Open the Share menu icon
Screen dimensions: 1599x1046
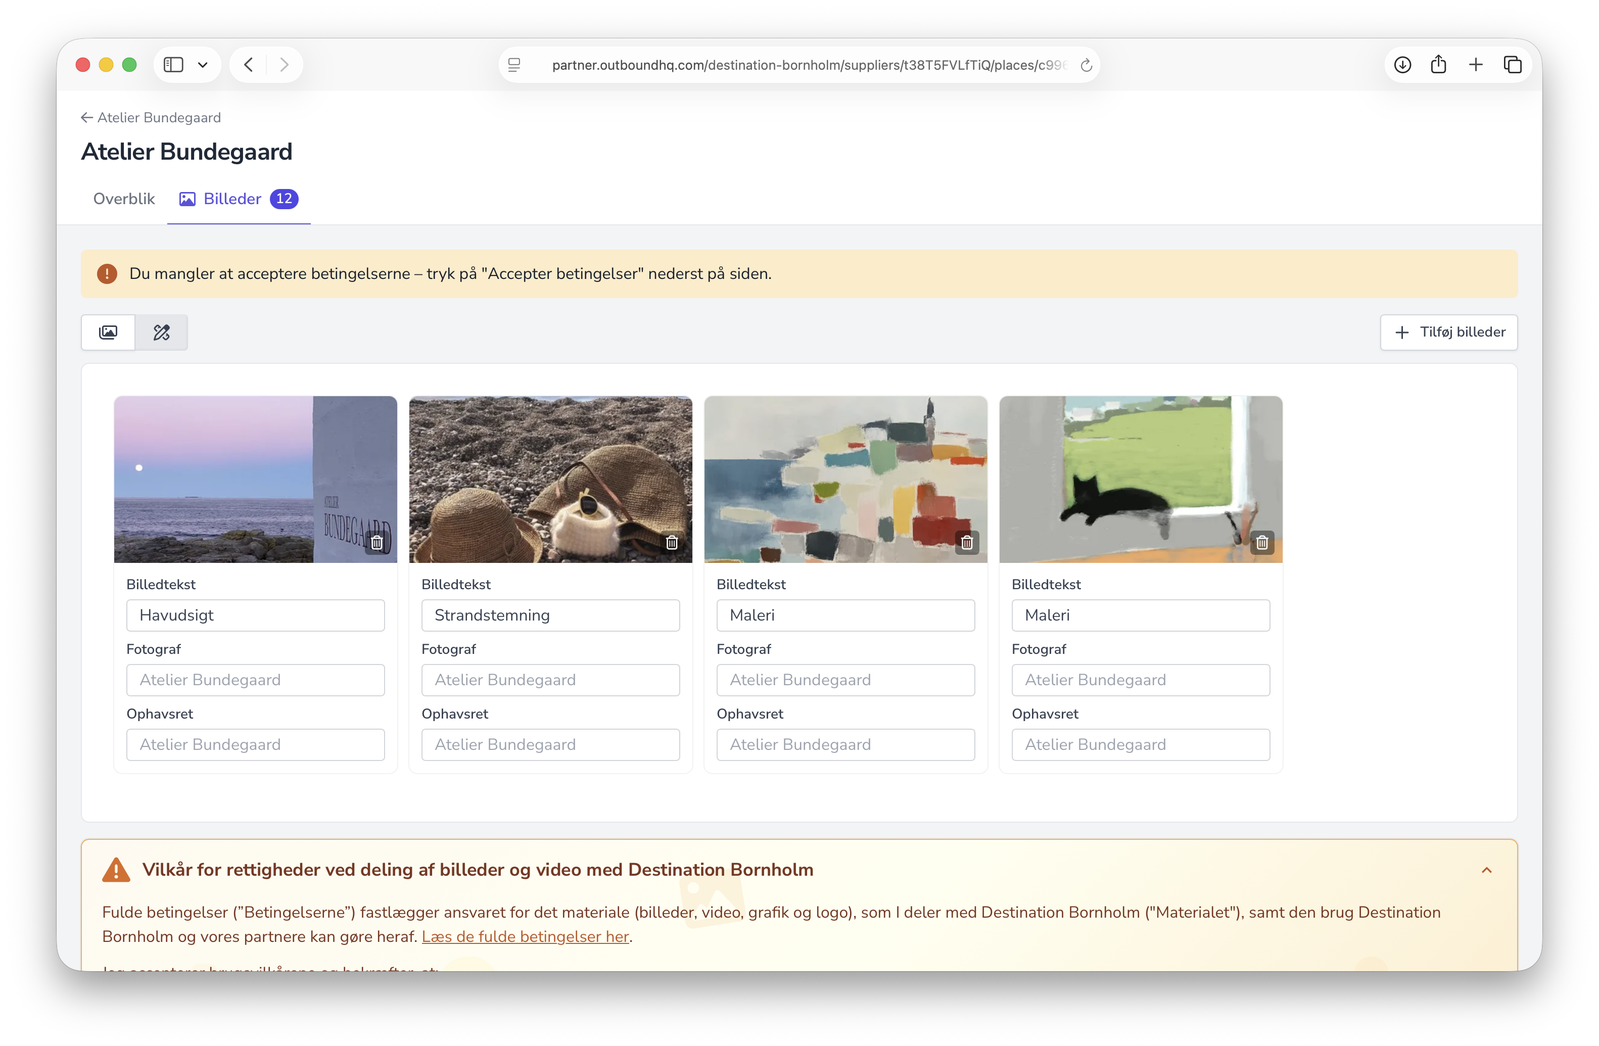point(1438,65)
